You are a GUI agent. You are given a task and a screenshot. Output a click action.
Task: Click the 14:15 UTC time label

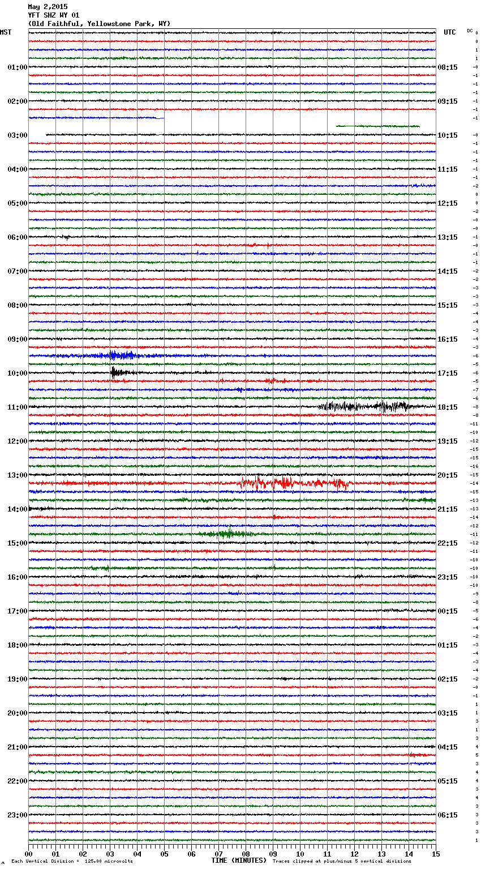pos(448,271)
